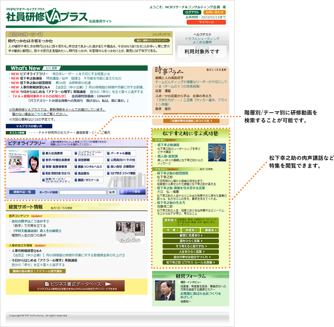The image size is (334, 327).
Task: Click そう考えると楽ですね button
Action: [191, 246]
